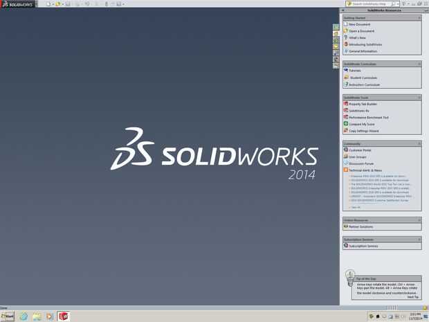Viewport: 429px width, 322px height.
Task: Click the SolidWorks taskbar button
Action: click(x=63, y=316)
